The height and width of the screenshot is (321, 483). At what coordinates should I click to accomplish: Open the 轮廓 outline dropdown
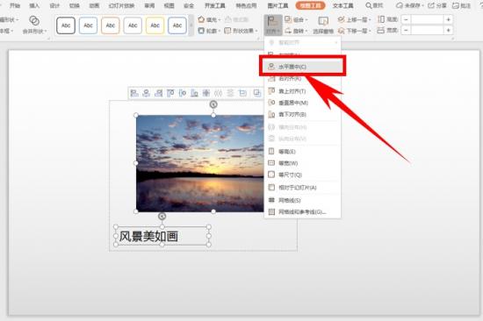point(209,31)
